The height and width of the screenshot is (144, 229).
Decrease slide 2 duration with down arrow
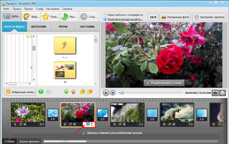pos(92,125)
